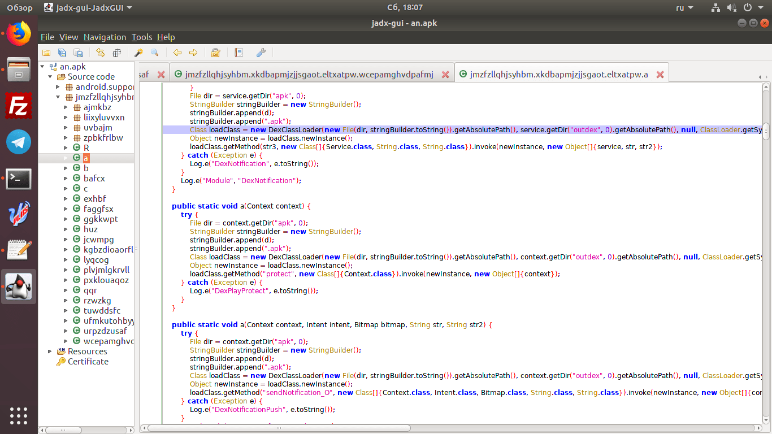772x434 pixels.
Task: Launch Telegram from the Ubuntu dock
Action: tap(19, 142)
